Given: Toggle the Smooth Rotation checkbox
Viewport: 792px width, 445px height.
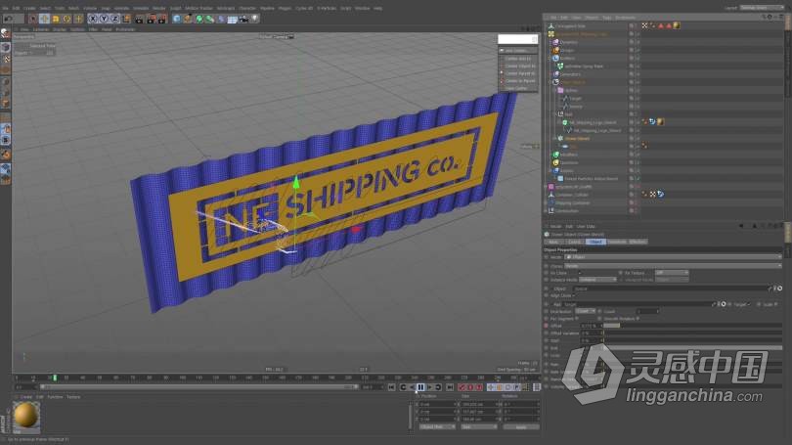Looking at the screenshot, I should (638, 319).
